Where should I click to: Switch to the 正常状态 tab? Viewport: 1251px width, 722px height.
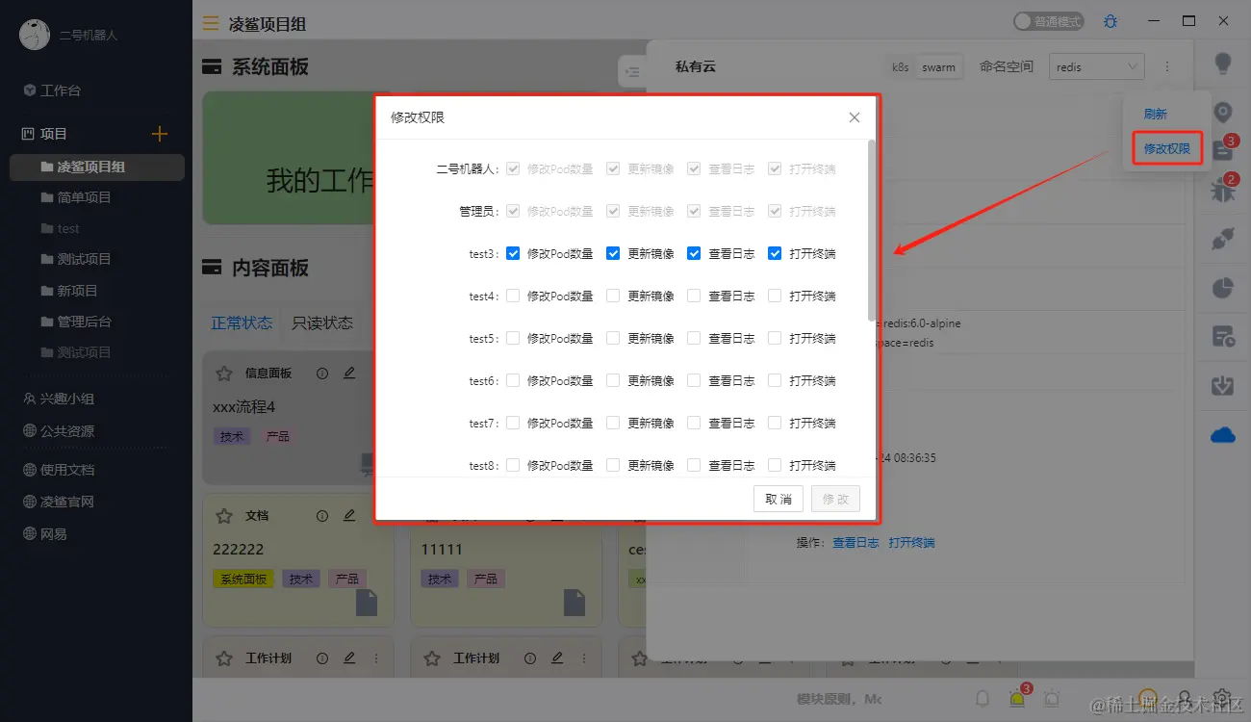pos(242,322)
